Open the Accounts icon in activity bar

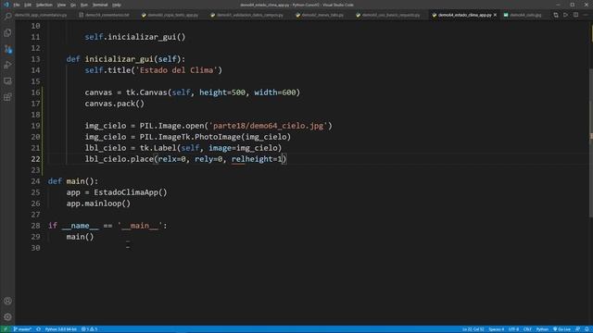[7, 301]
